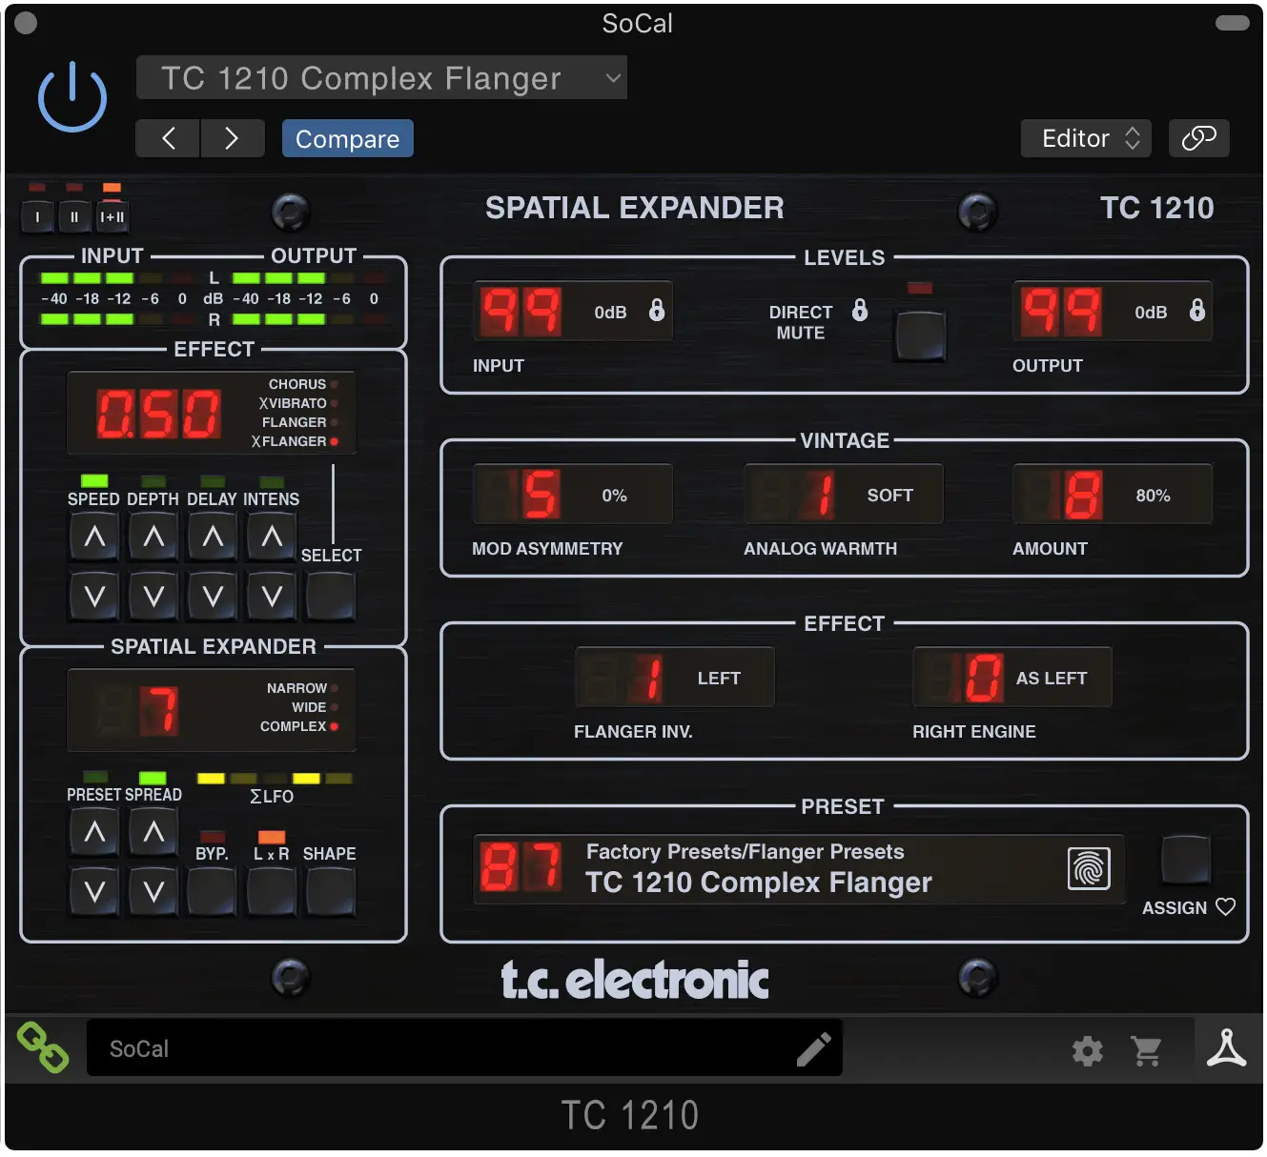The width and height of the screenshot is (1267, 1157).
Task: Click the LFO SHAPE button
Action: (331, 892)
